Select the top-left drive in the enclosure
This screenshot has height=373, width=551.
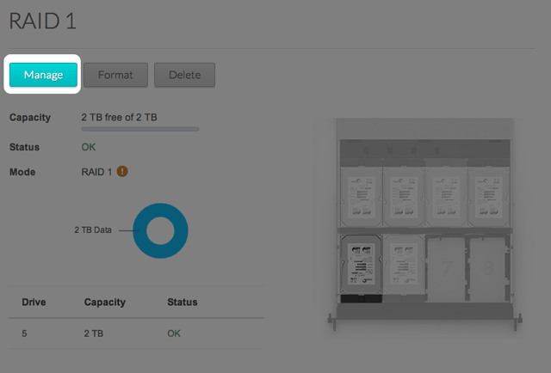pos(361,193)
